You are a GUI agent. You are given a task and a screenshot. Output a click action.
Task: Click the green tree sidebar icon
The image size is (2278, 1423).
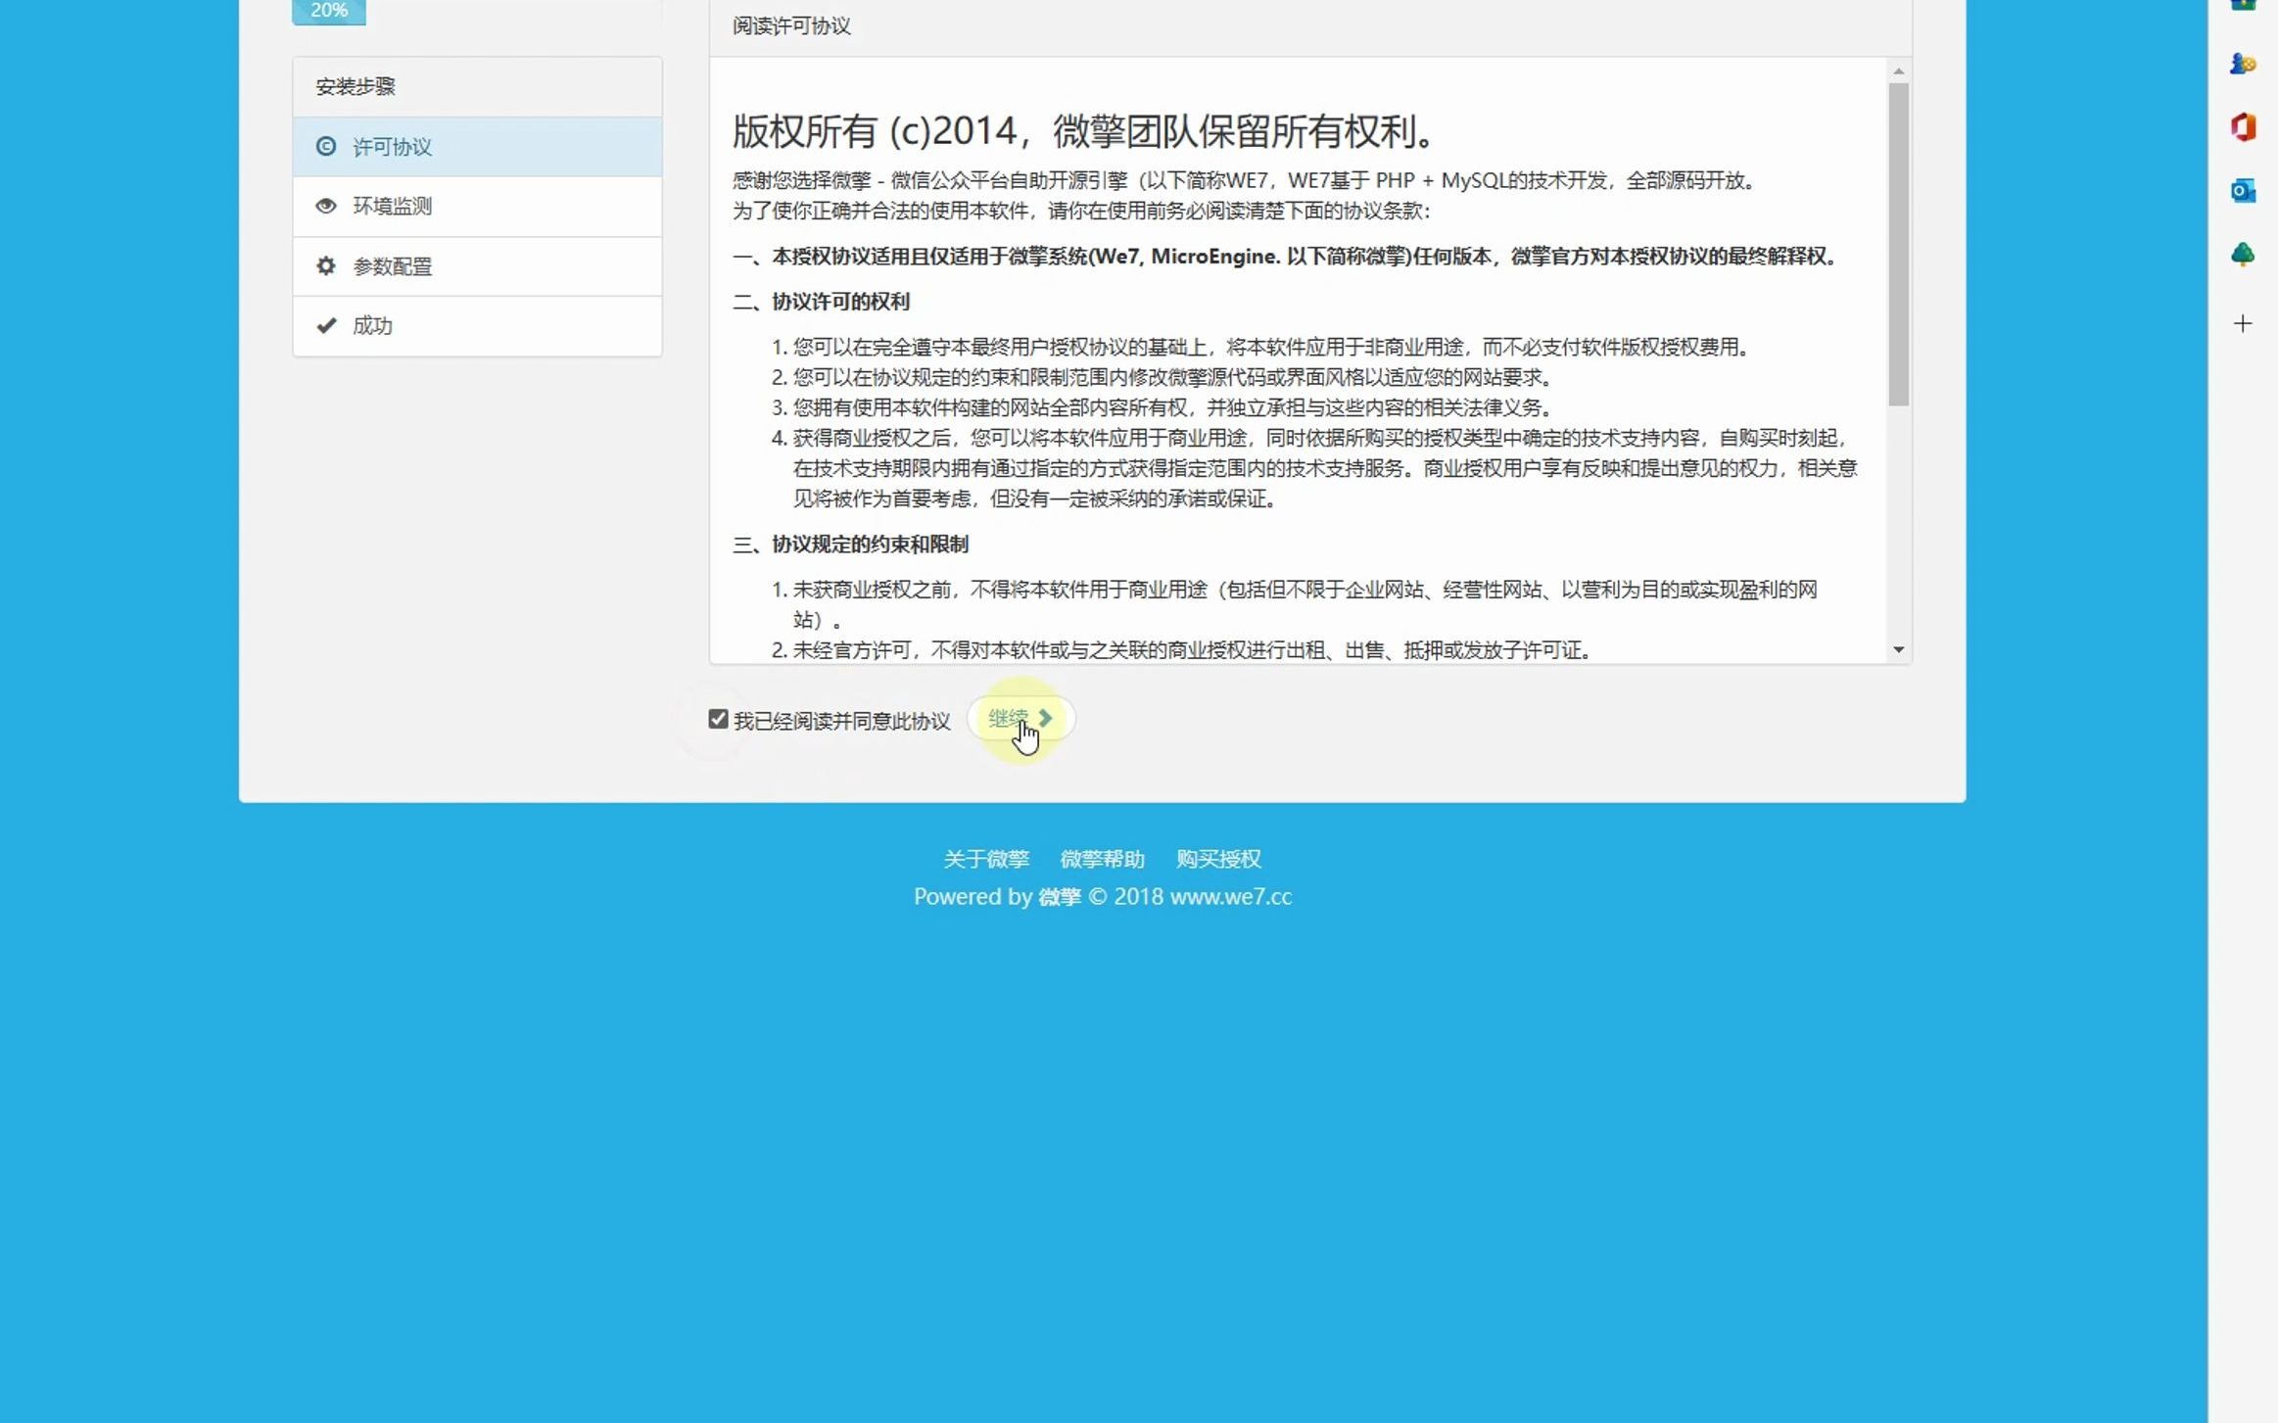[2242, 255]
